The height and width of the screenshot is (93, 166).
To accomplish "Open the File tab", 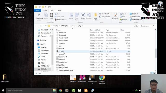I will point(37,10).
